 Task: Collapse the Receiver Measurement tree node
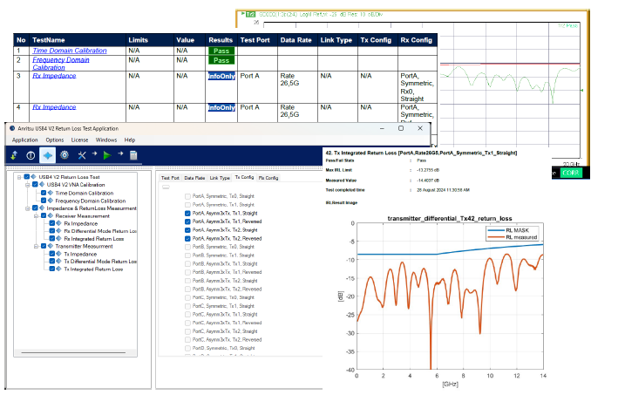pos(36,216)
